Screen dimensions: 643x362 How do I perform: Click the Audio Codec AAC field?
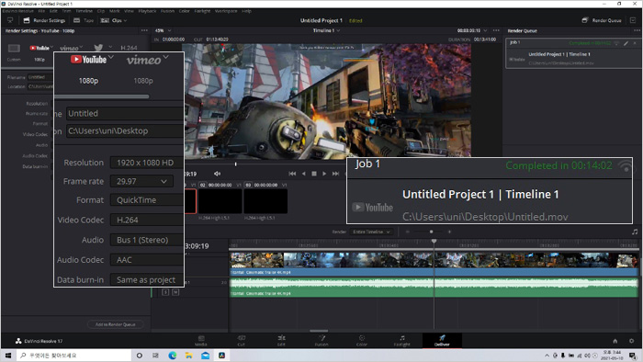(147, 260)
